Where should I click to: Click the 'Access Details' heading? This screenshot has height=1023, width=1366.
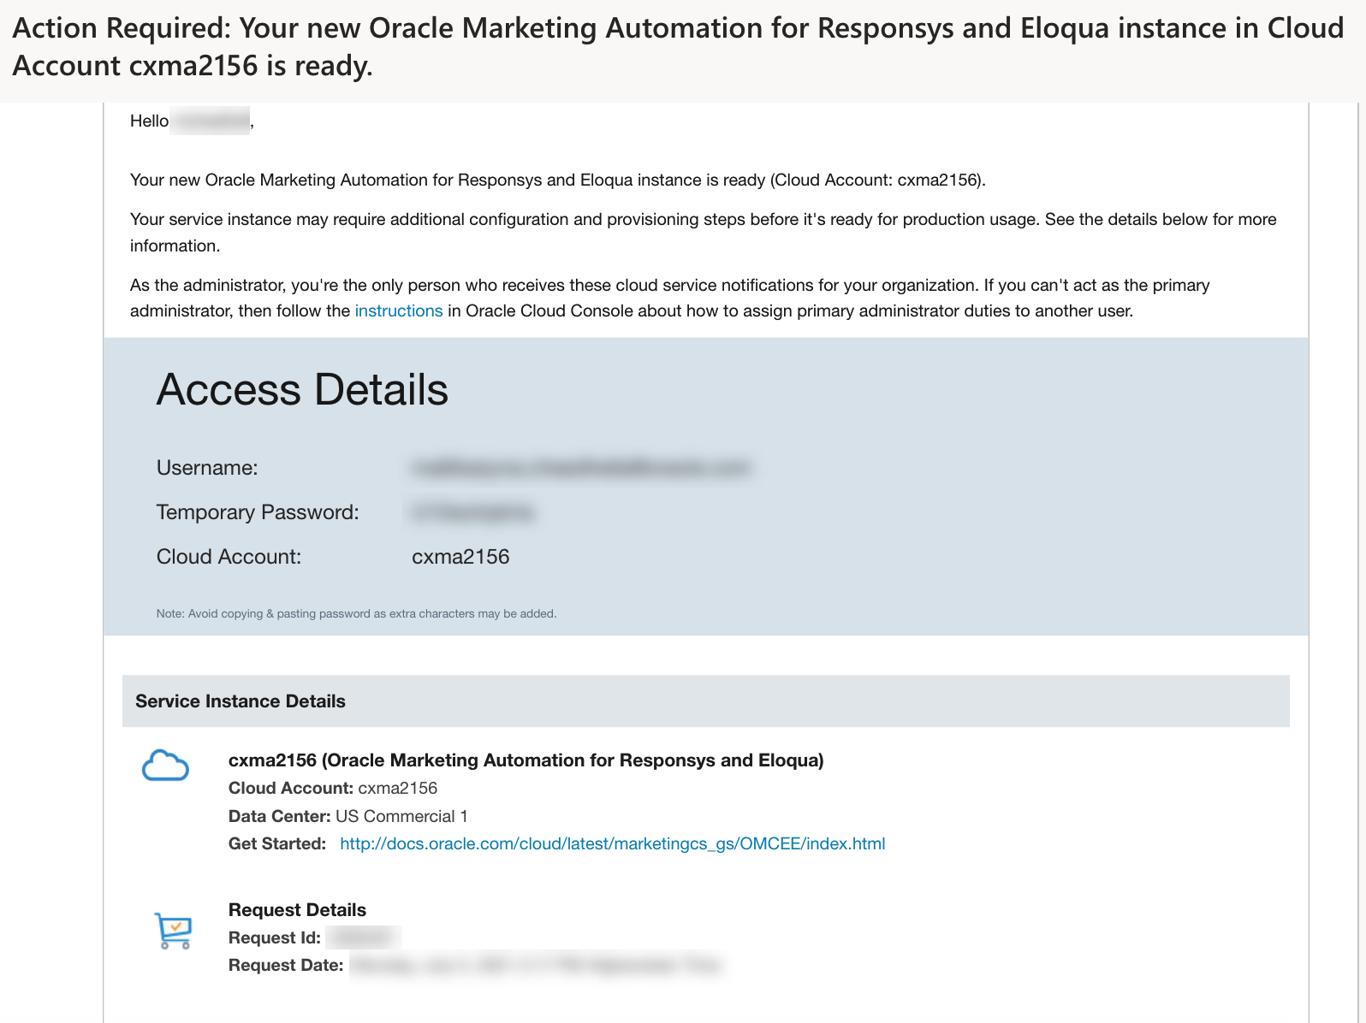pos(302,389)
